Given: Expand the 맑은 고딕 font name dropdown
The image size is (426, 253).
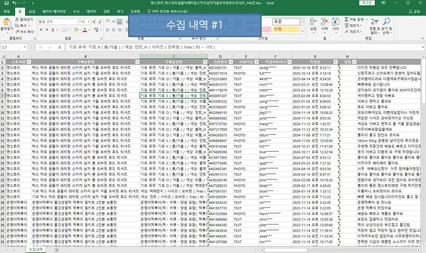Looking at the screenshot, I should point(78,22).
